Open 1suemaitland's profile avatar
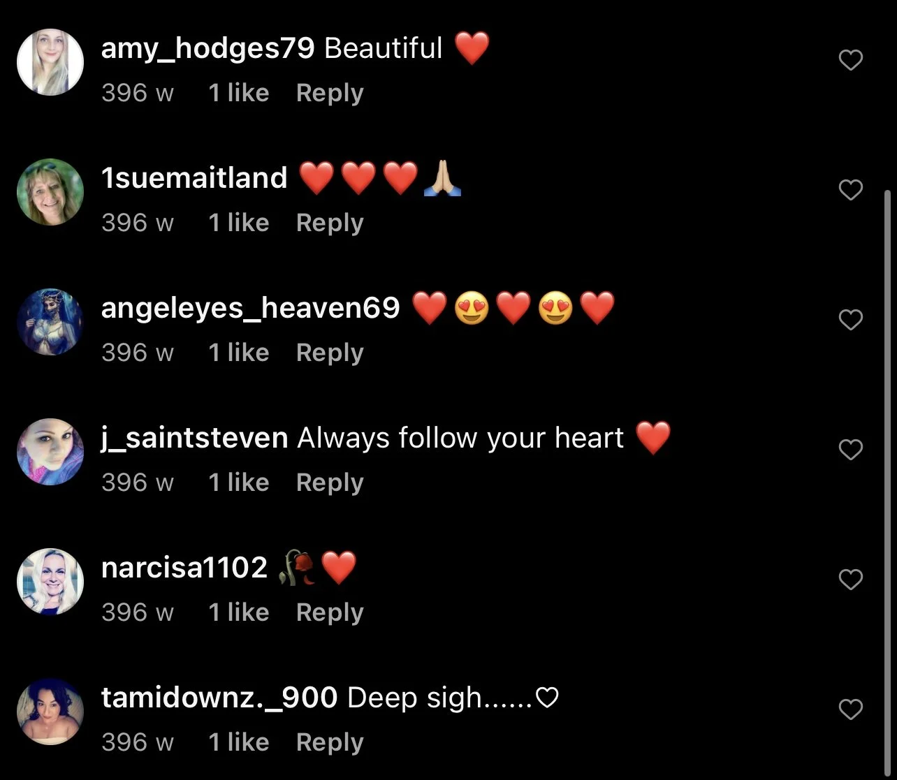 point(50,192)
